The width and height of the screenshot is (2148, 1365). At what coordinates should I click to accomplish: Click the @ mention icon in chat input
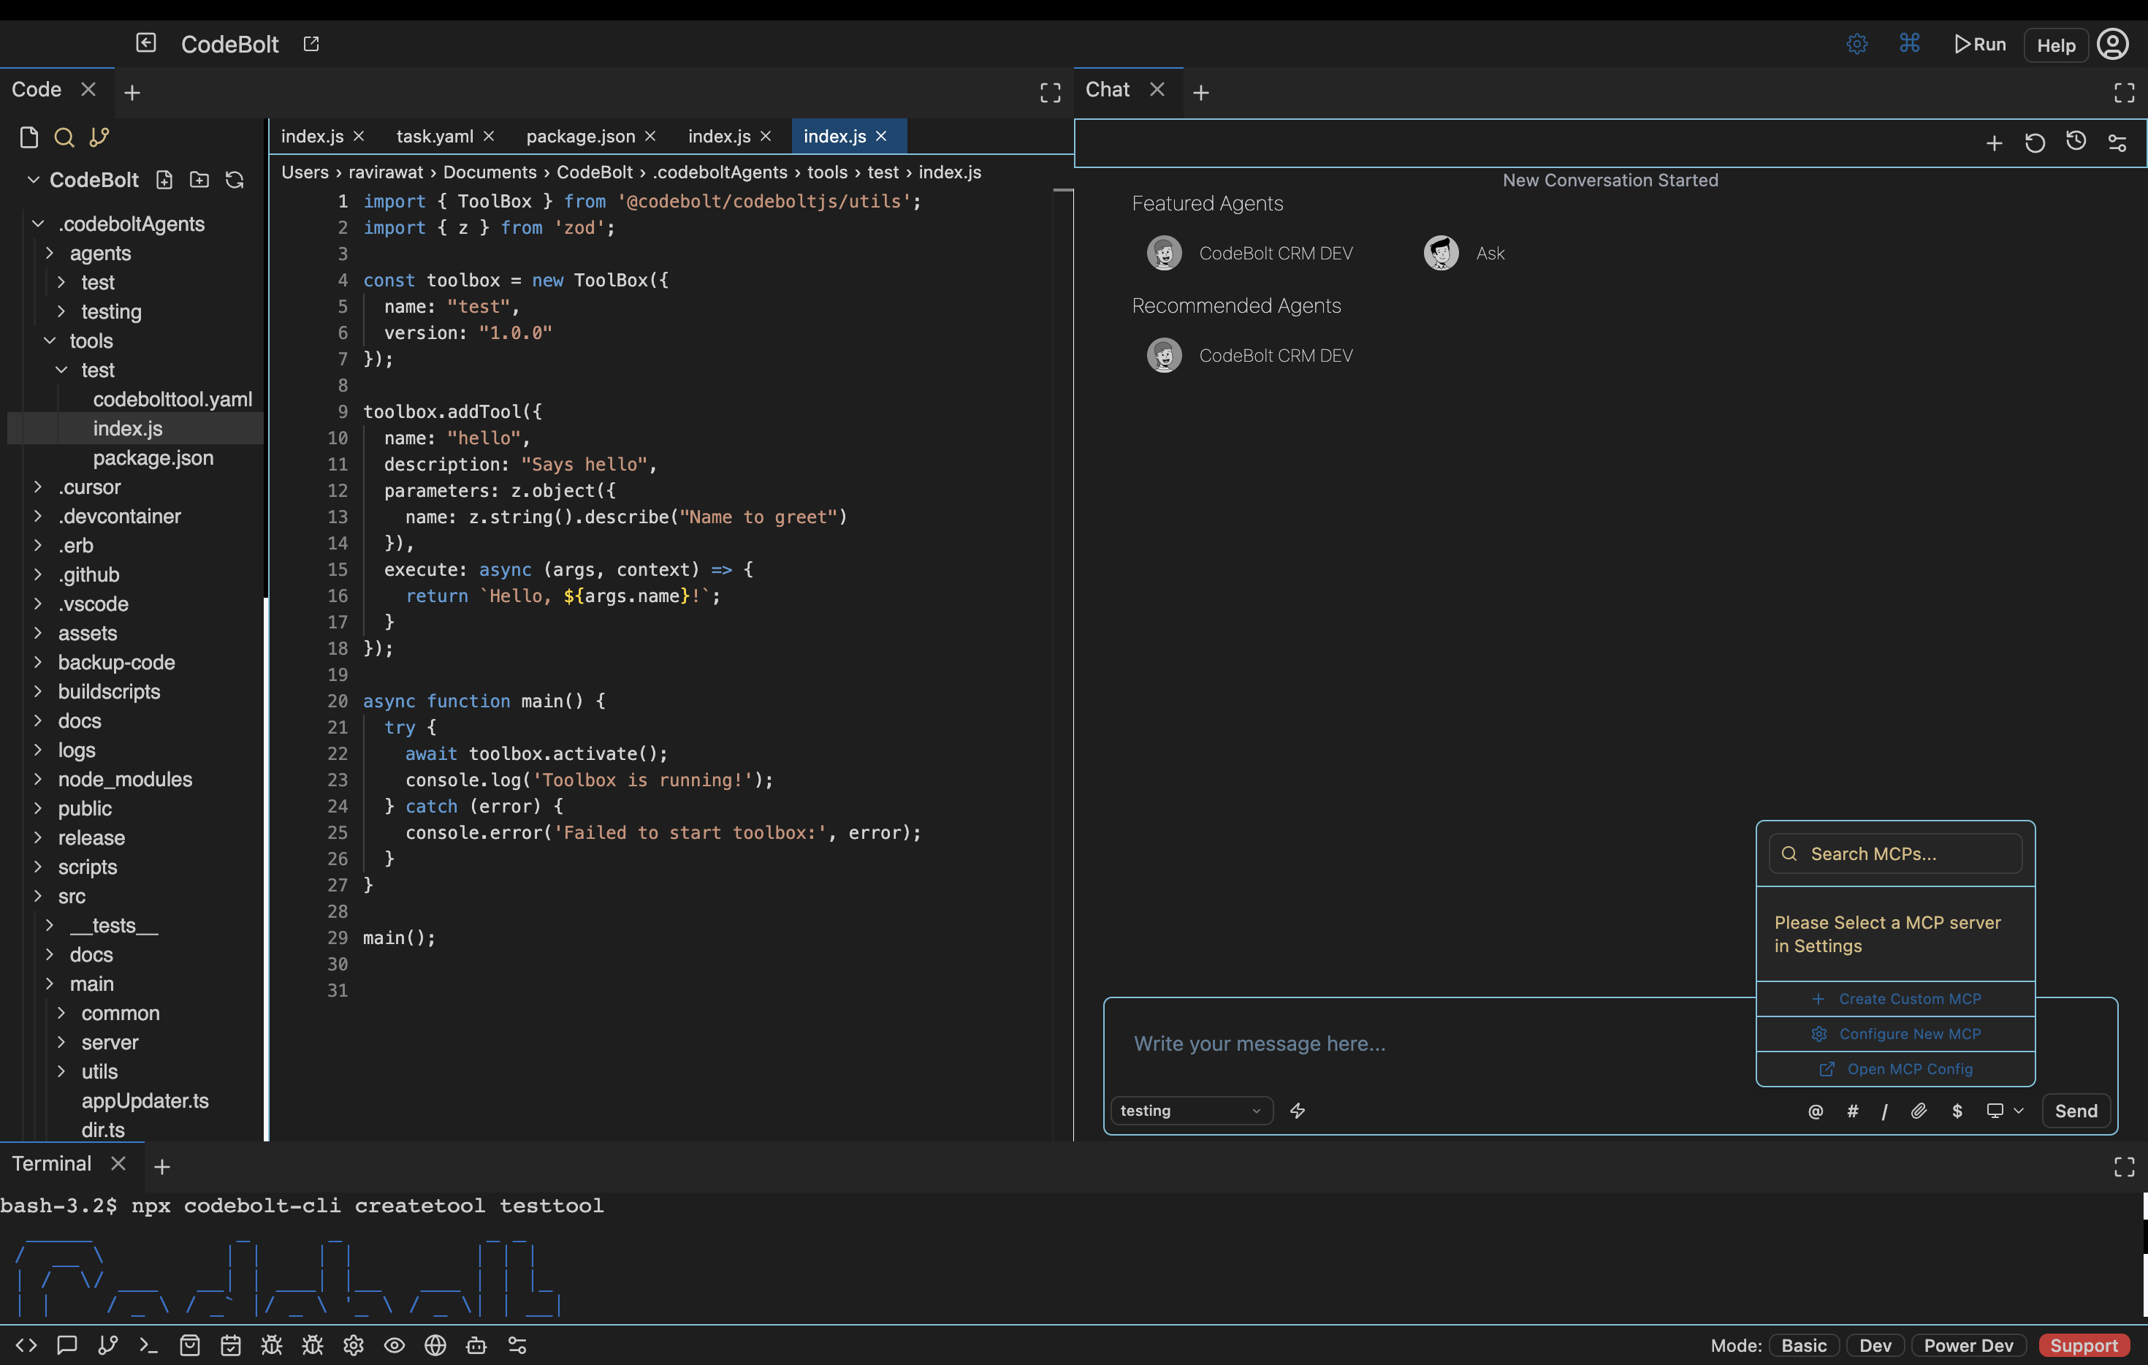1816,1111
